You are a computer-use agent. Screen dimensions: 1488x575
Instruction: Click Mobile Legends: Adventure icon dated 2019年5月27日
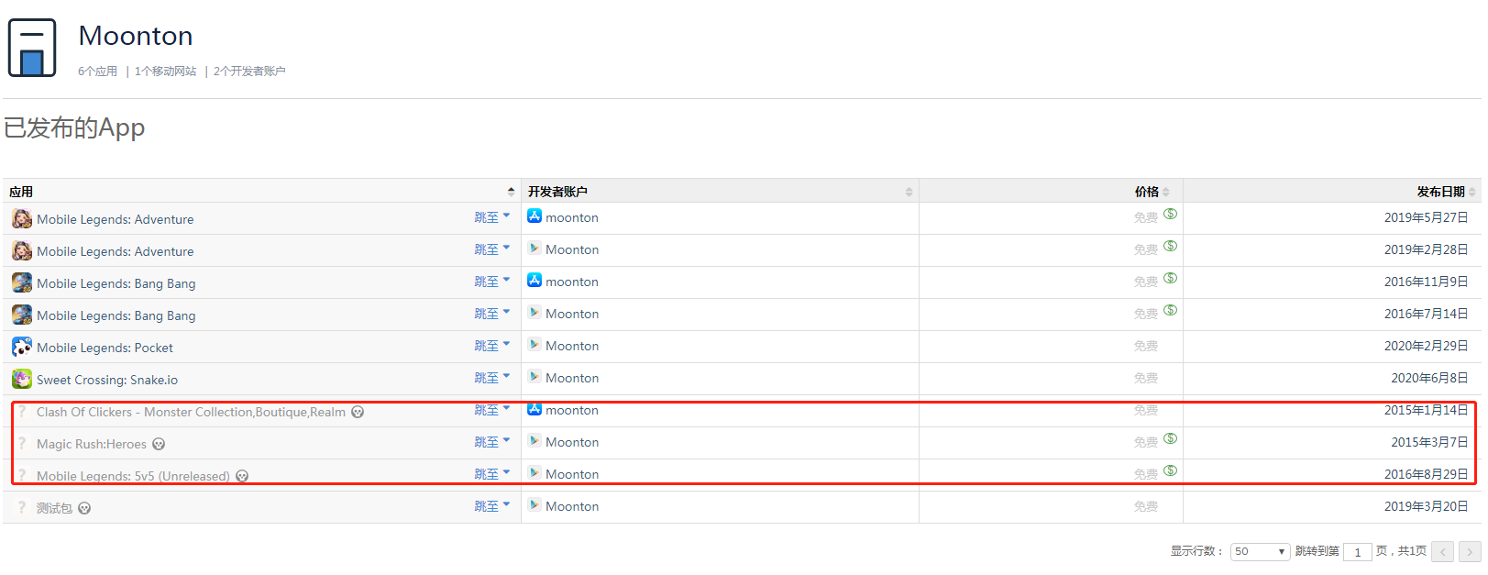pyautogui.click(x=22, y=219)
